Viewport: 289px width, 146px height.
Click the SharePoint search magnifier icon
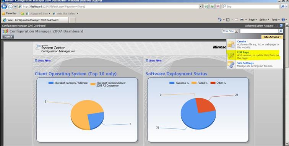click(x=281, y=31)
